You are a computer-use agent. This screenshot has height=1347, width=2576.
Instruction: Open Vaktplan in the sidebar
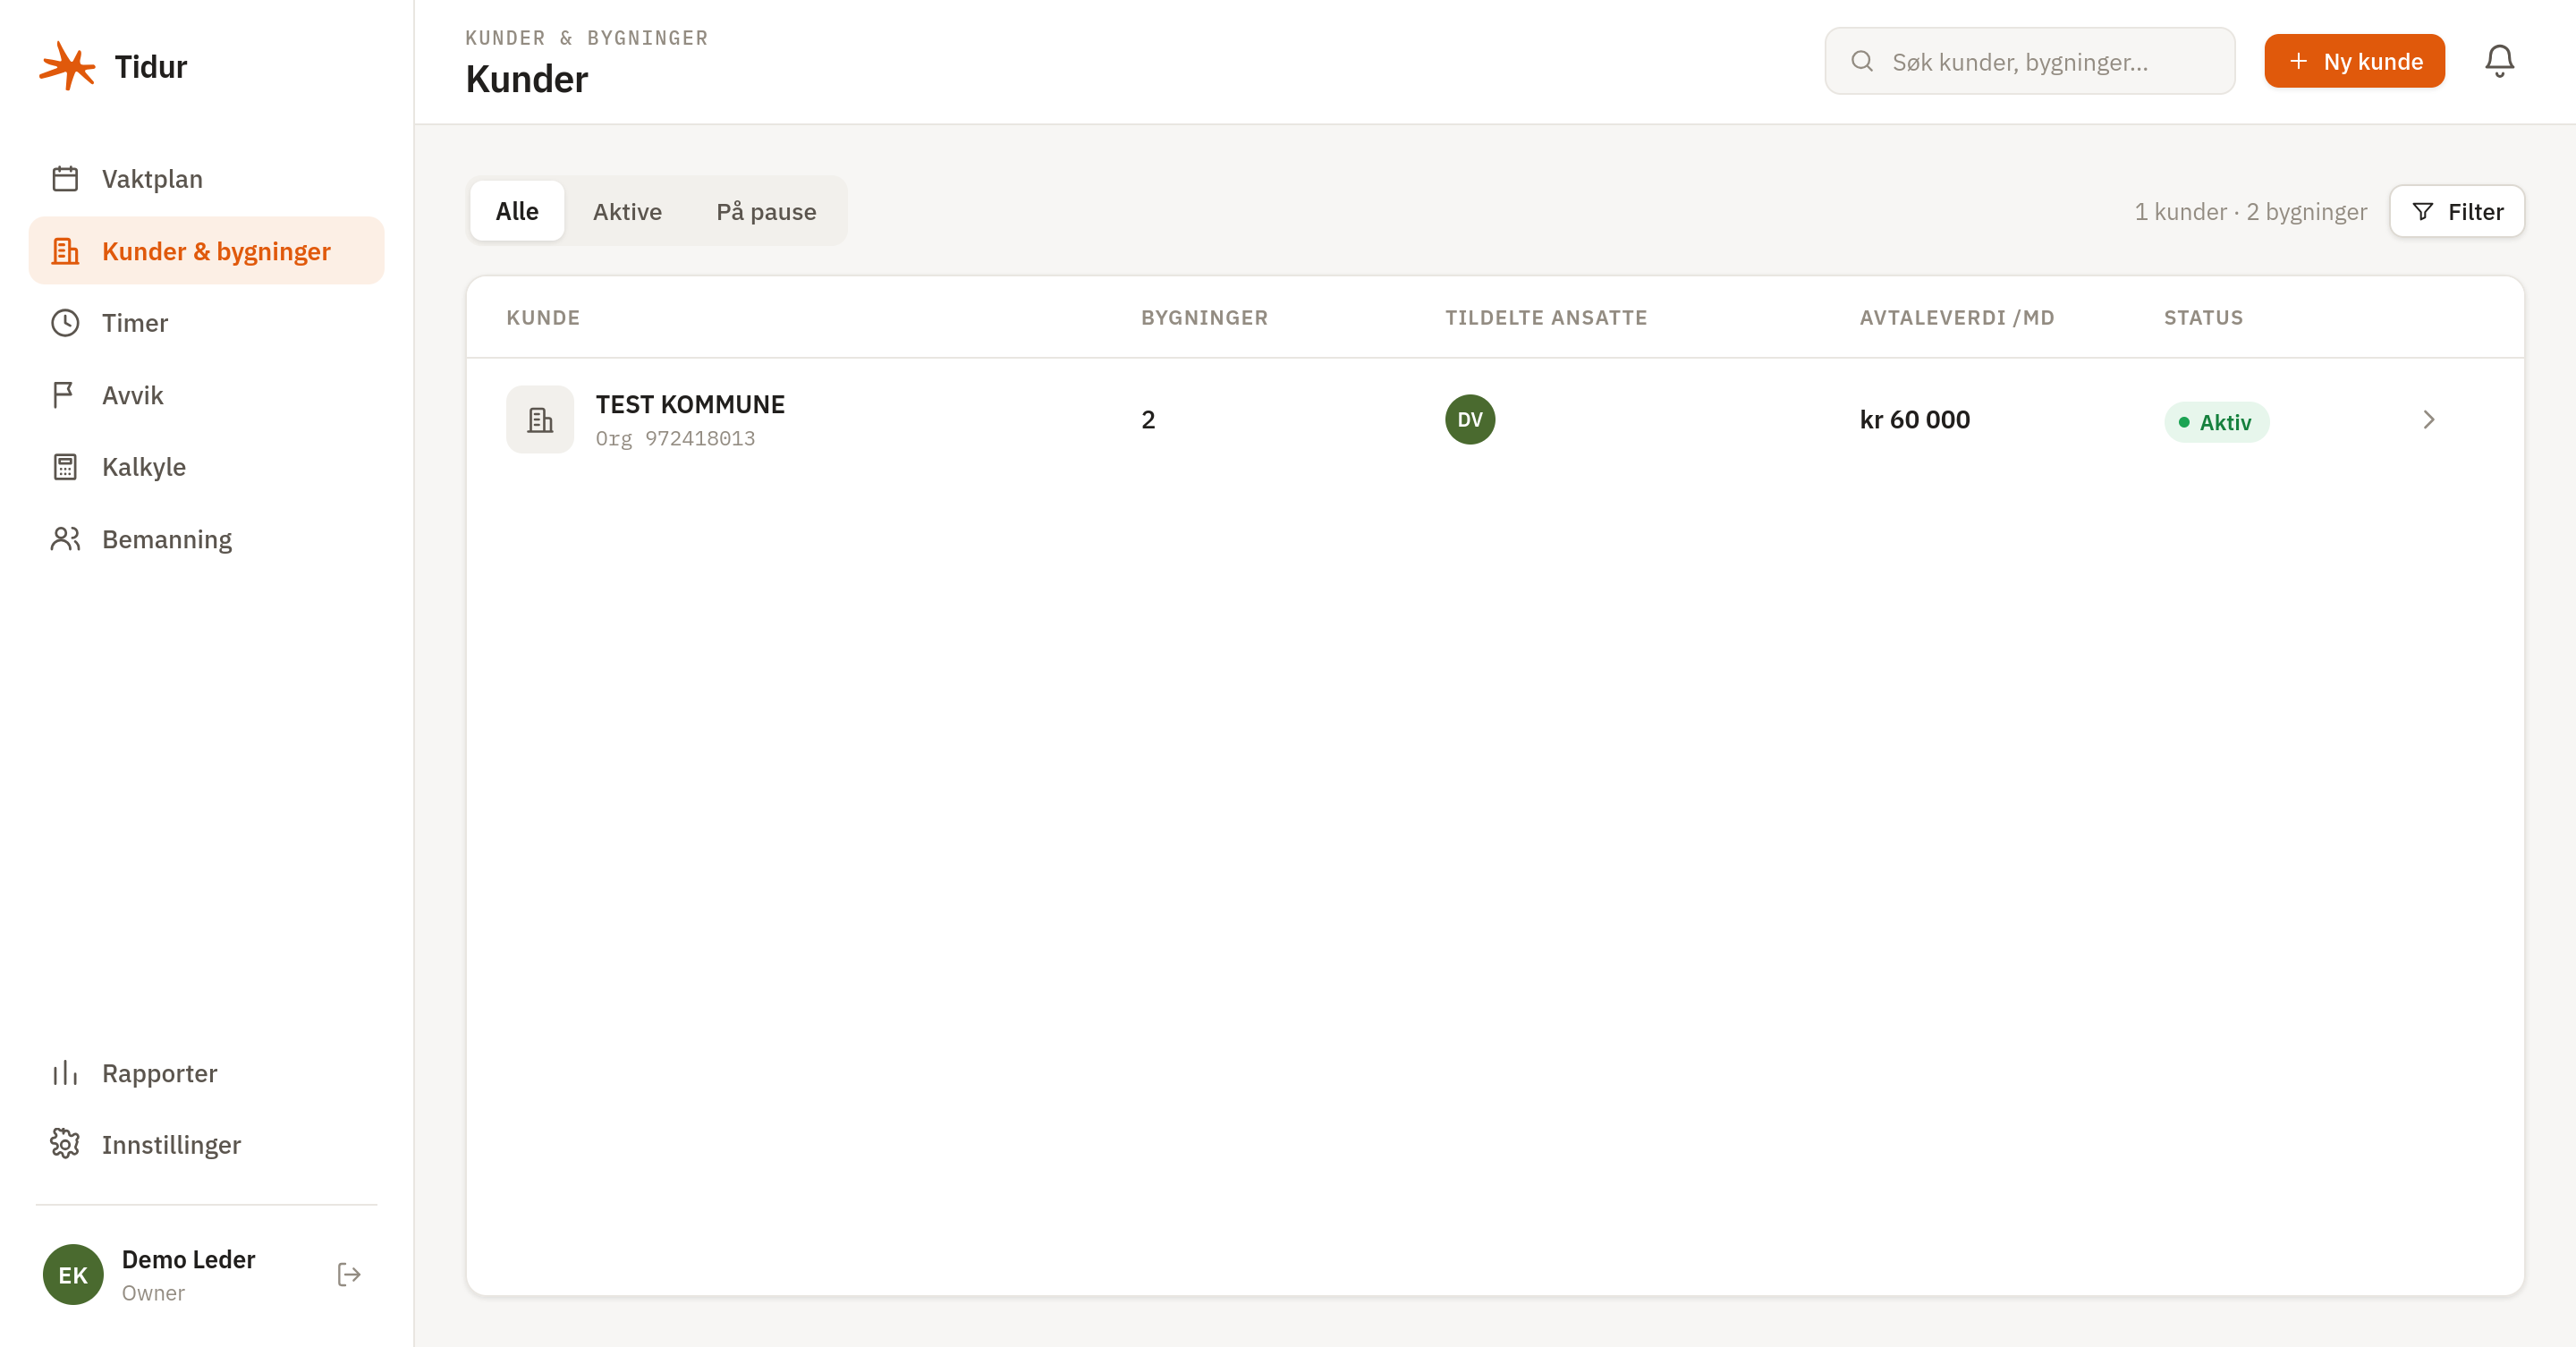pyautogui.click(x=207, y=179)
